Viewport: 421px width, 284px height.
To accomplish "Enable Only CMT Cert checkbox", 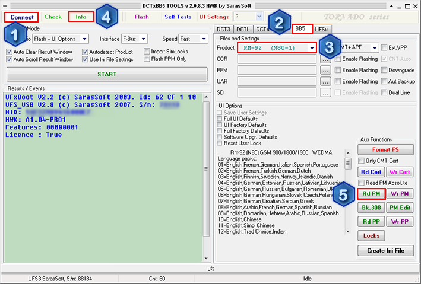I will pos(361,161).
